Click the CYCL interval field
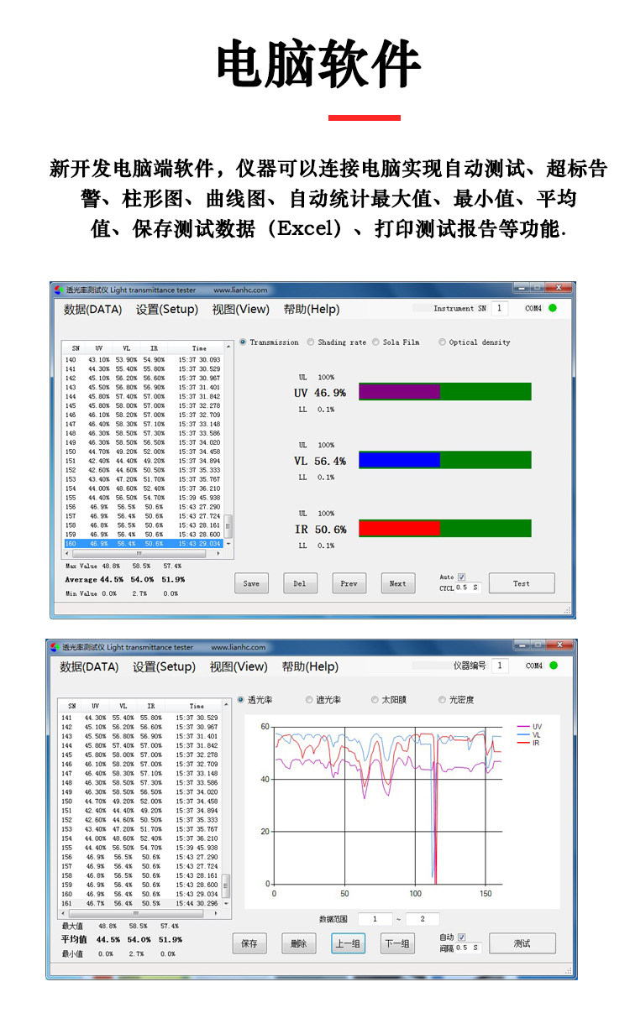 point(468,587)
